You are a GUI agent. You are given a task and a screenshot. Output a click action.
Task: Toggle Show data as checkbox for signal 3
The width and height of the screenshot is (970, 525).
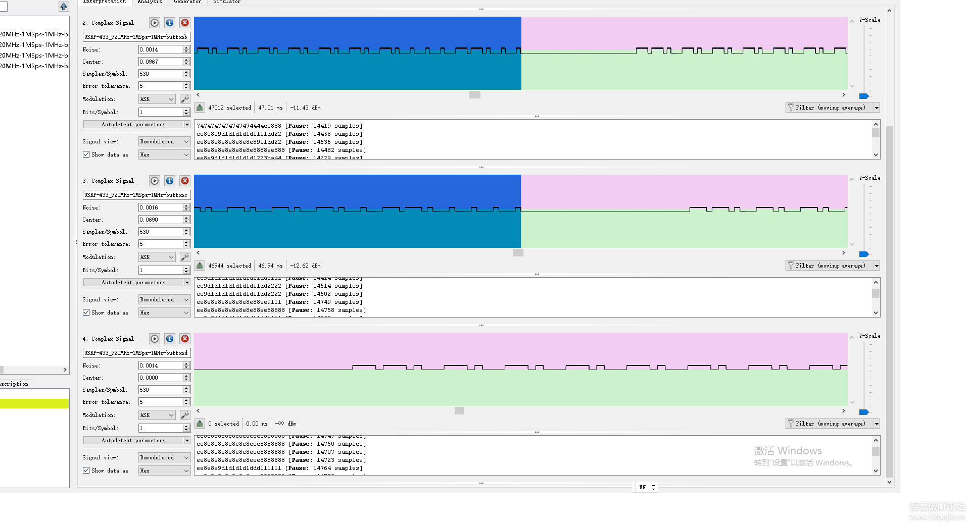[86, 312]
